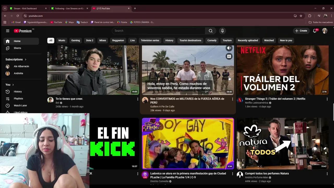Open 'Compré todos los perfumes Natura' title
The height and width of the screenshot is (188, 334).
tap(267, 173)
